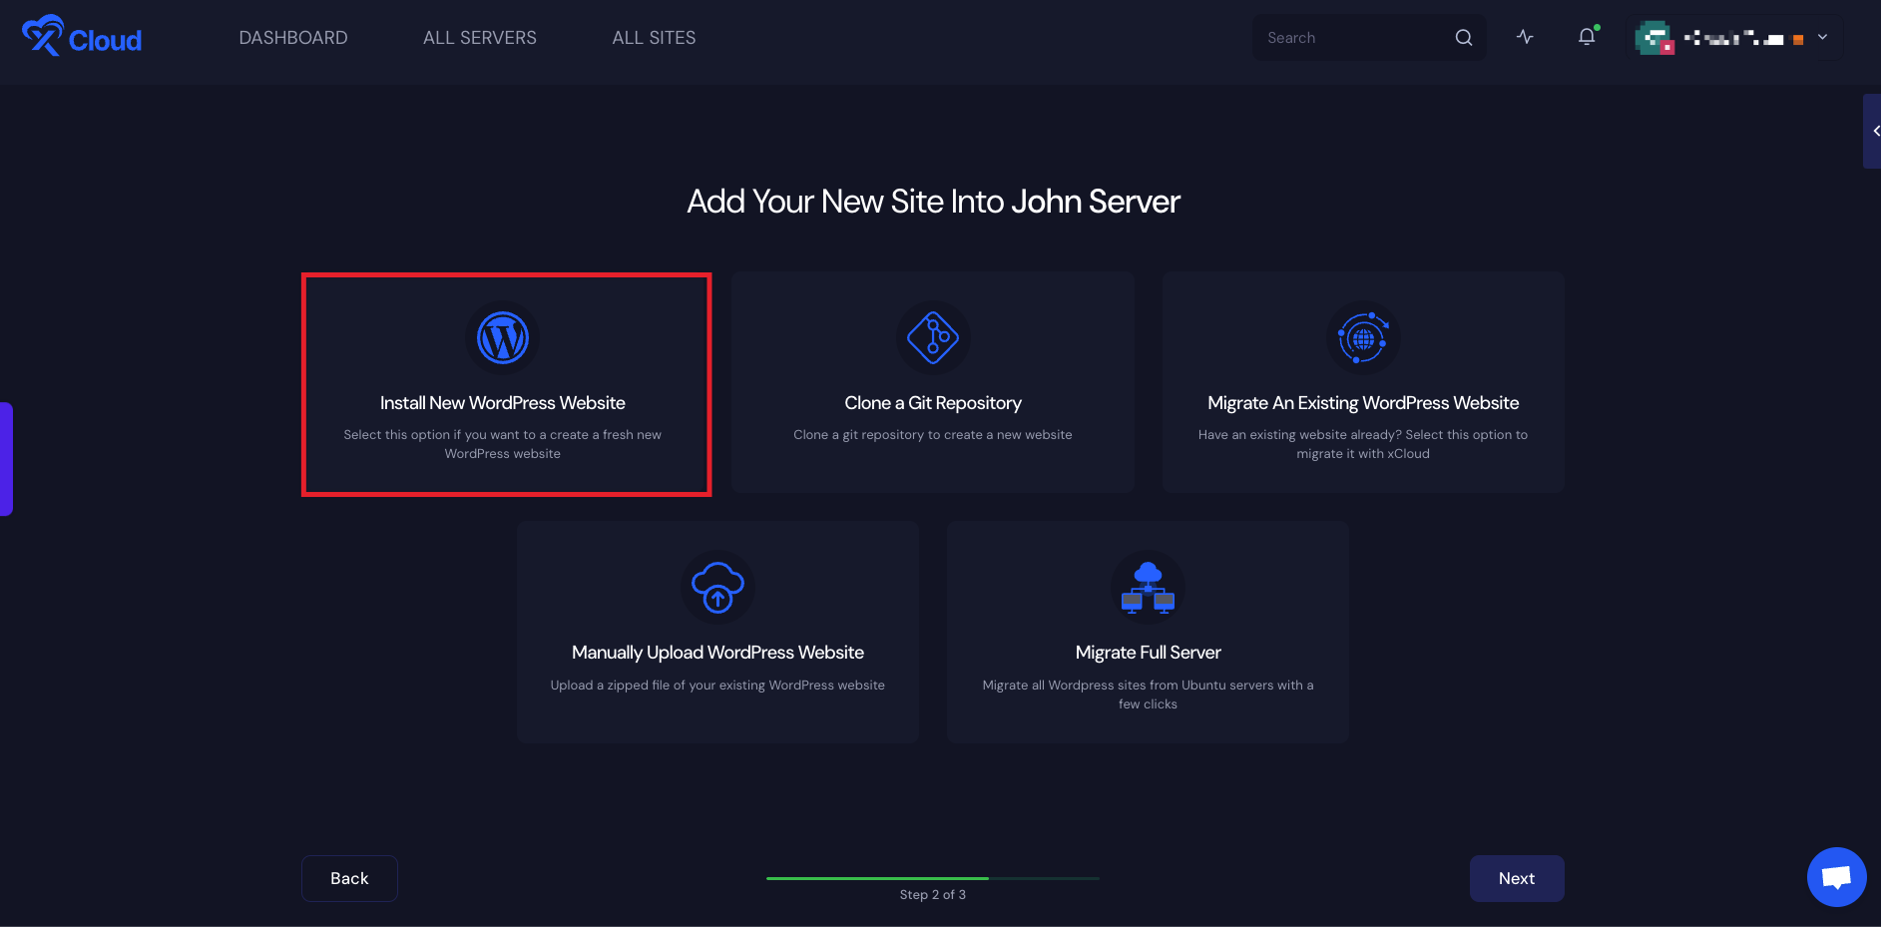Viewport: 1881px width, 927px height.
Task: Open the live chat bubble
Action: [1836, 877]
